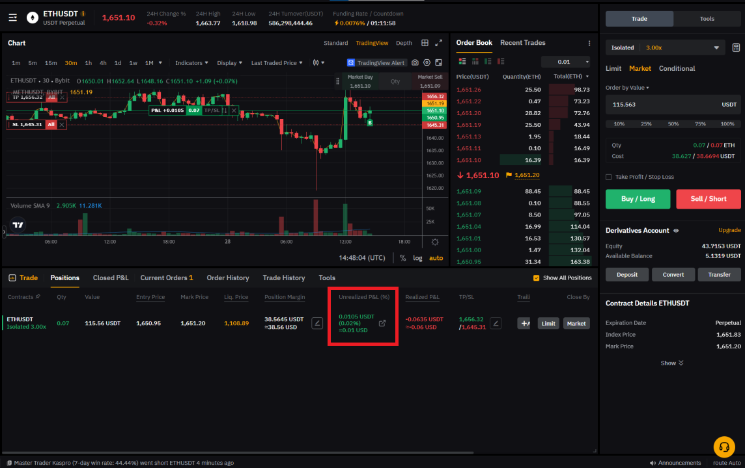
Task: Click Sell / Short button
Action: [x=709, y=199]
